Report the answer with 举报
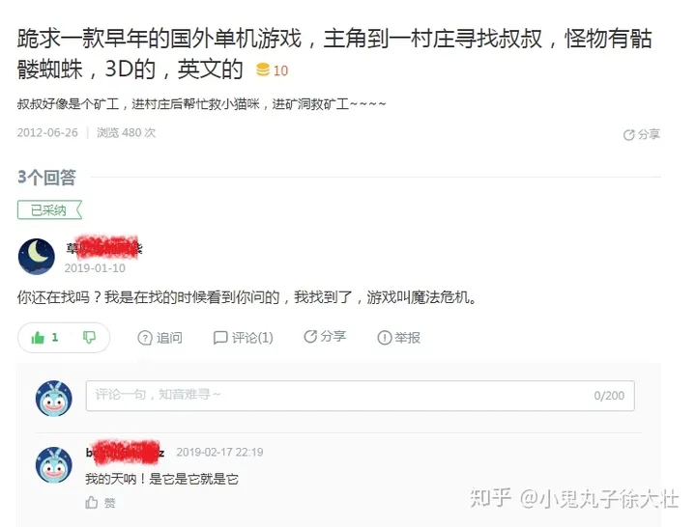 [x=398, y=338]
